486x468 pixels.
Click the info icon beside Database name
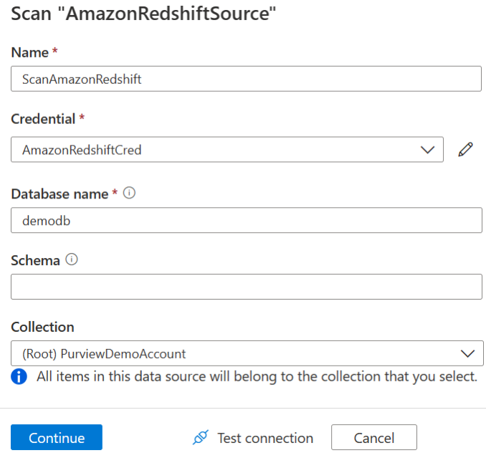(129, 194)
